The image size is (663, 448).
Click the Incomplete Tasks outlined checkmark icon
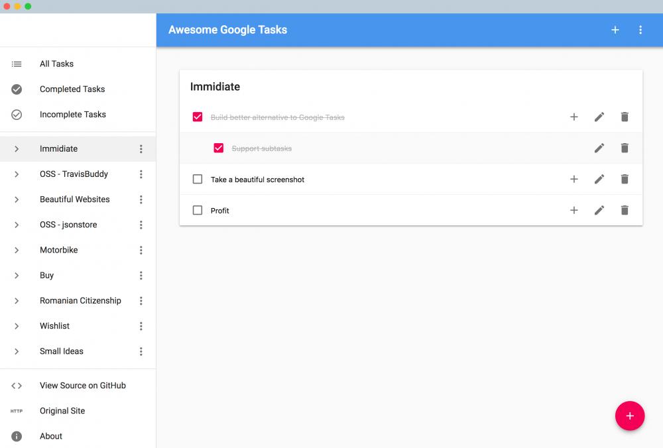[x=17, y=115]
